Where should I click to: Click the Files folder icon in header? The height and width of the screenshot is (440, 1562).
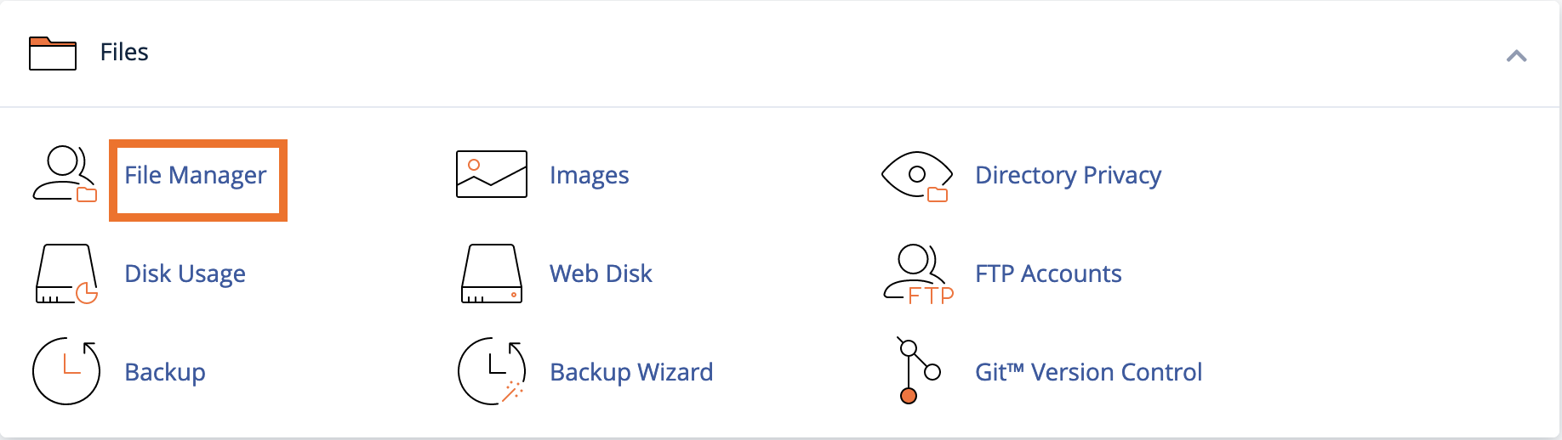tap(53, 53)
